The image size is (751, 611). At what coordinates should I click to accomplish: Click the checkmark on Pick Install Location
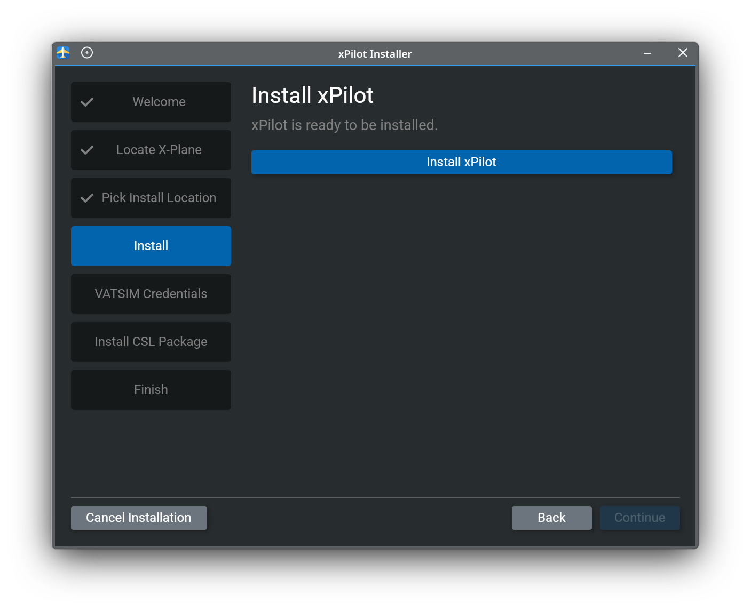87,198
